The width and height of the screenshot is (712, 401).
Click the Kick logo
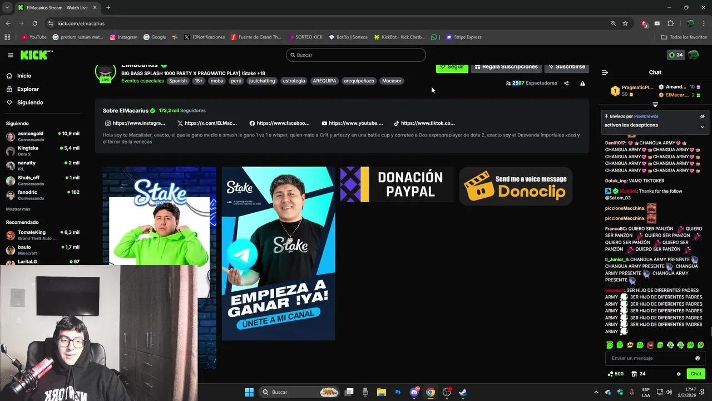tap(36, 55)
